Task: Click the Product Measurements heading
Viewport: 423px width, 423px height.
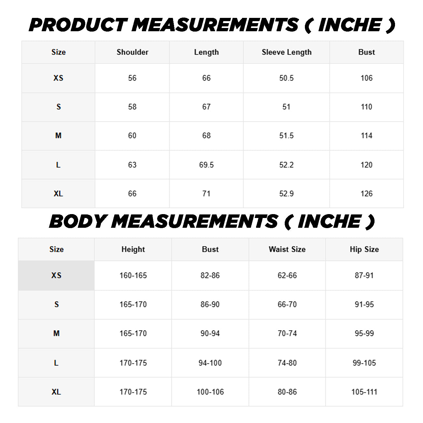Action: pyautogui.click(x=212, y=25)
